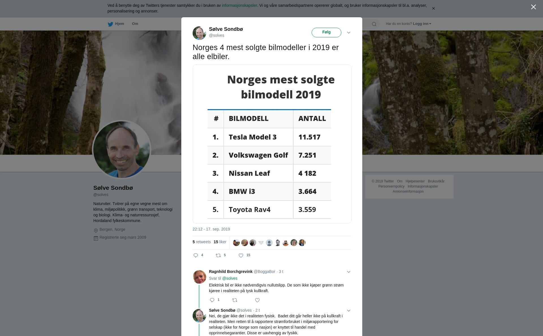This screenshot has width=543, height=336.
Task: Click the Følg button
Action: (x=326, y=32)
